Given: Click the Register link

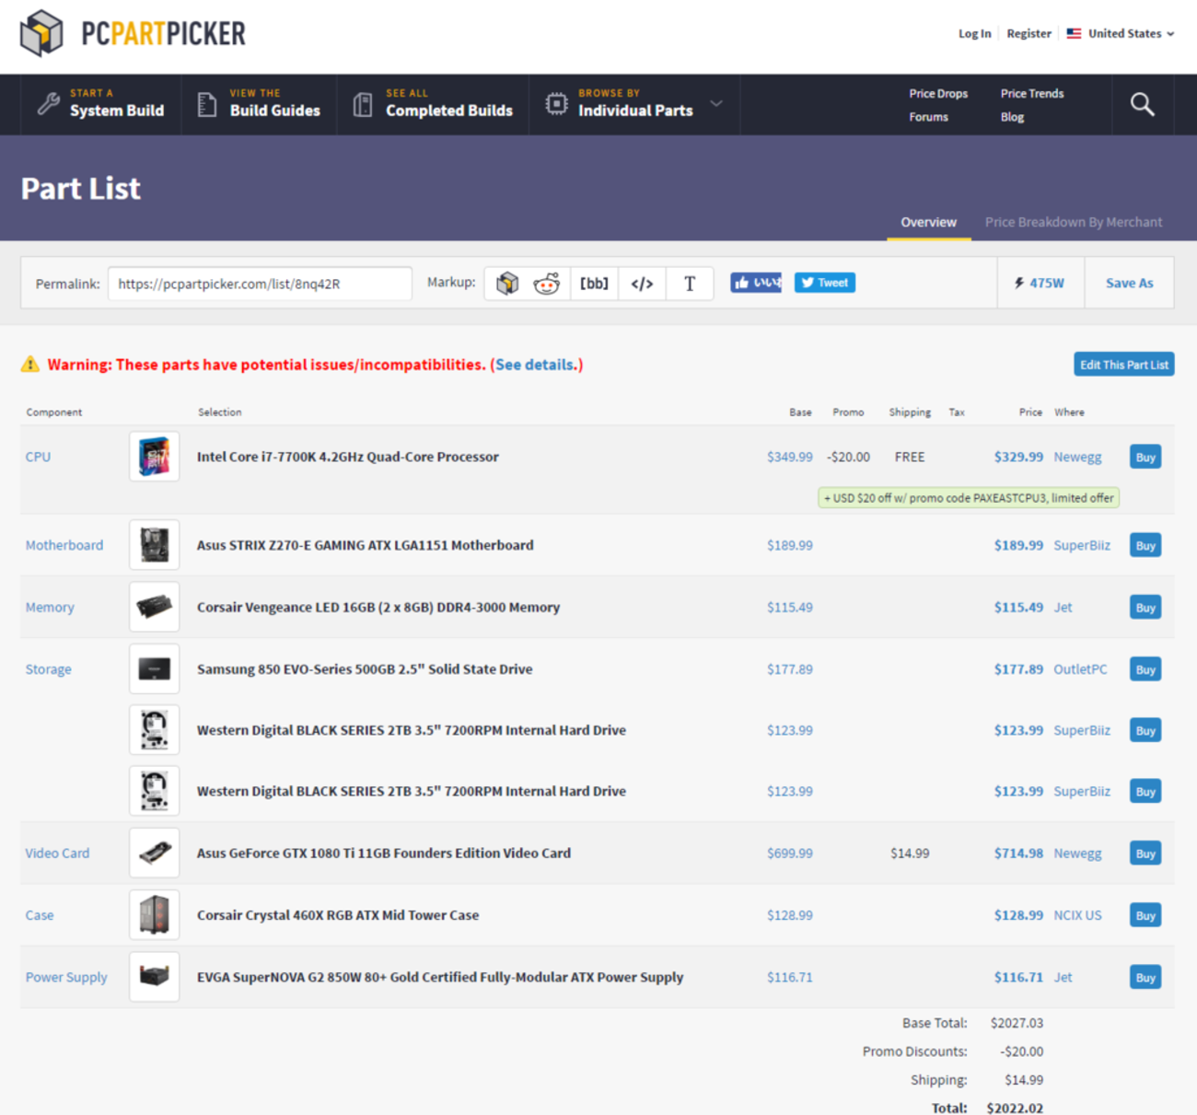Looking at the screenshot, I should tap(1028, 33).
